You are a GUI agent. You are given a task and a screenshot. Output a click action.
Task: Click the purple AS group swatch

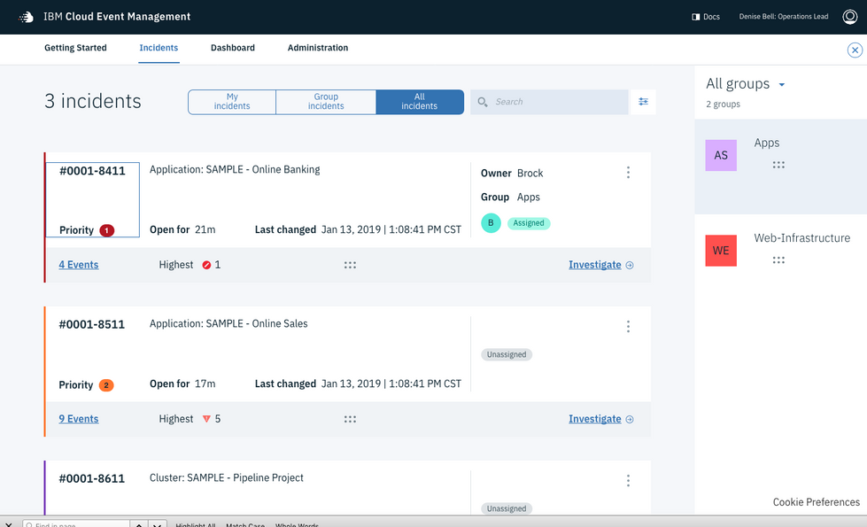click(721, 155)
